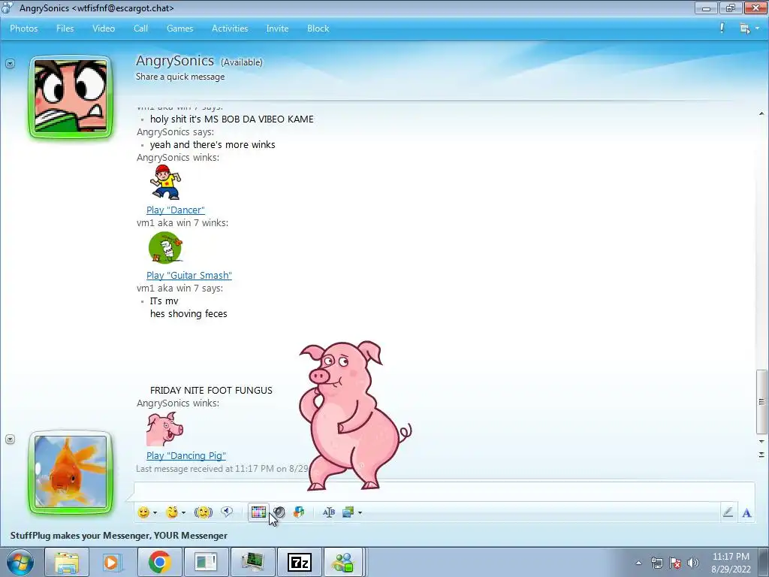Open the Games menu
Image resolution: width=769 pixels, height=577 pixels.
pyautogui.click(x=180, y=29)
